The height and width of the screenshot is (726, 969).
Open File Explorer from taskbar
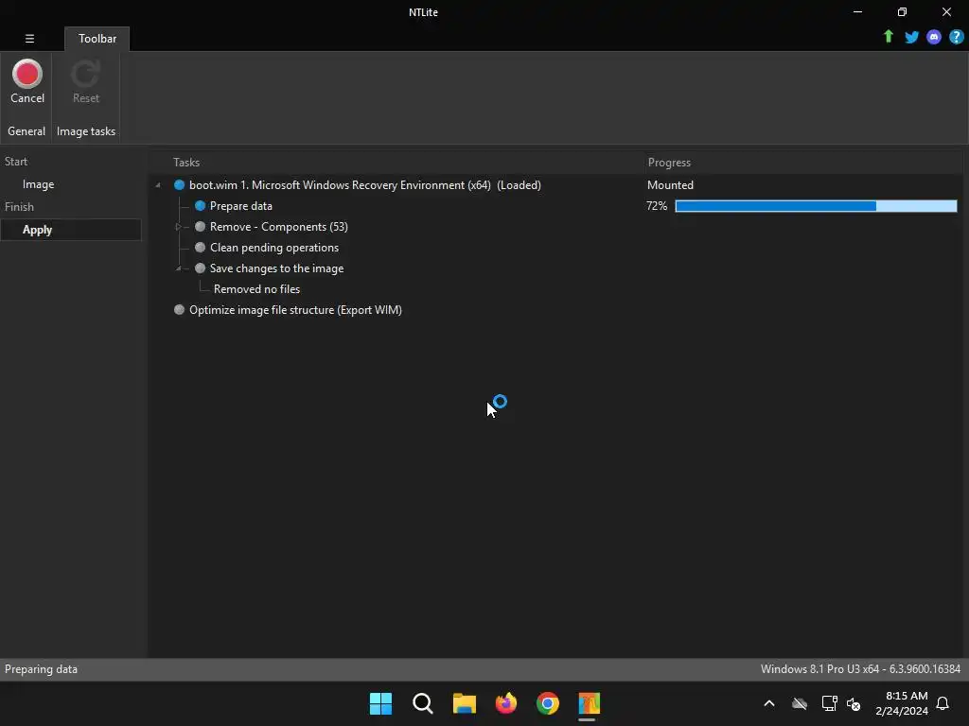coord(464,703)
